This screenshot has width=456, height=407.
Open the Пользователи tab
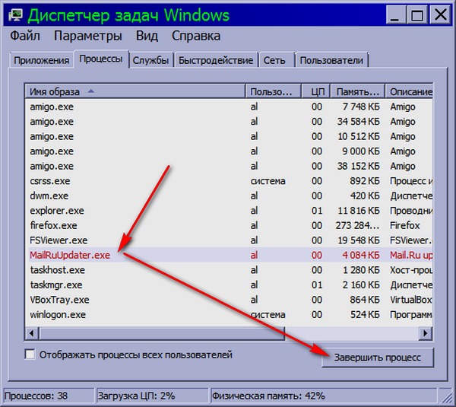331,60
